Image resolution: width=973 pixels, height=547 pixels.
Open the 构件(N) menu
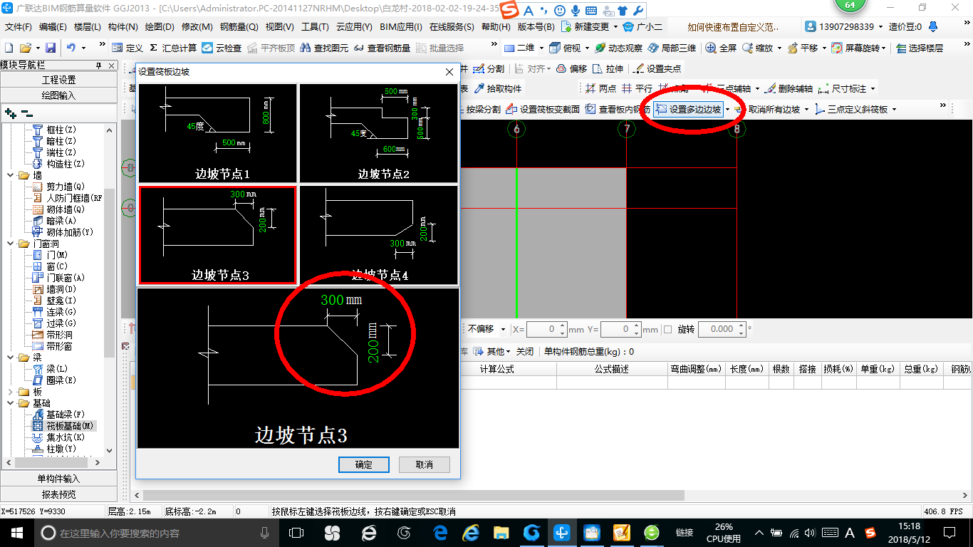click(123, 27)
